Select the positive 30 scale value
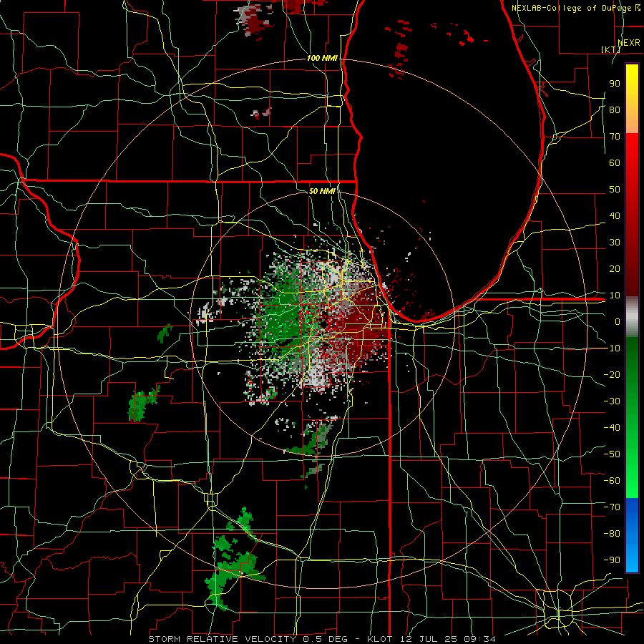The height and width of the screenshot is (644, 644). [615, 243]
